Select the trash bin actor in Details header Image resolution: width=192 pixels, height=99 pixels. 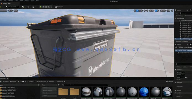click(x=183, y=47)
